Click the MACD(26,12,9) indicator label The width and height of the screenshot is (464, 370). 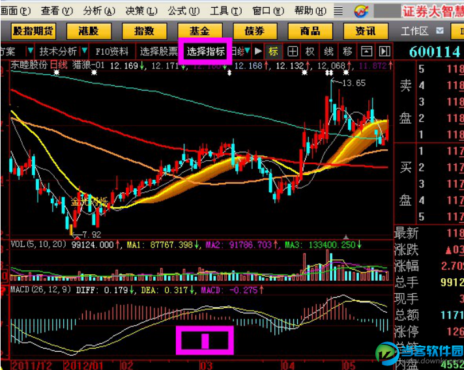[40, 290]
